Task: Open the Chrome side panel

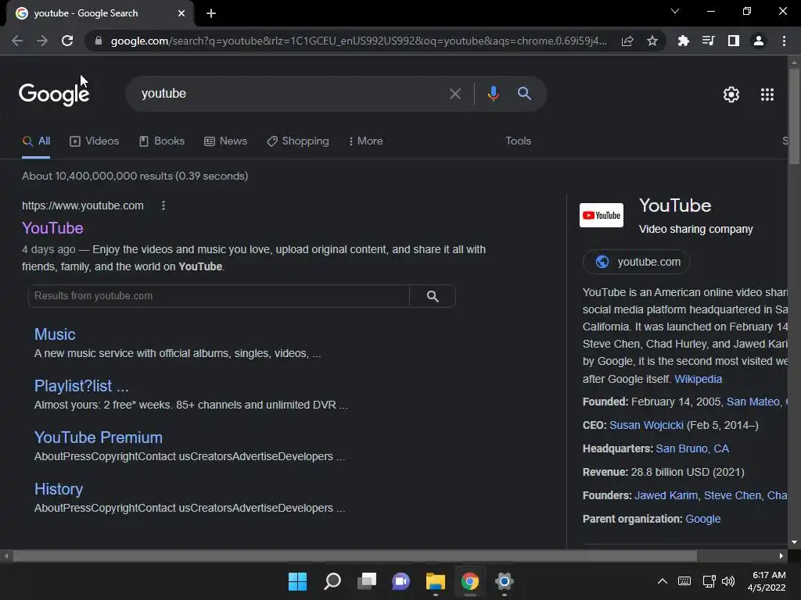Action: pos(734,41)
